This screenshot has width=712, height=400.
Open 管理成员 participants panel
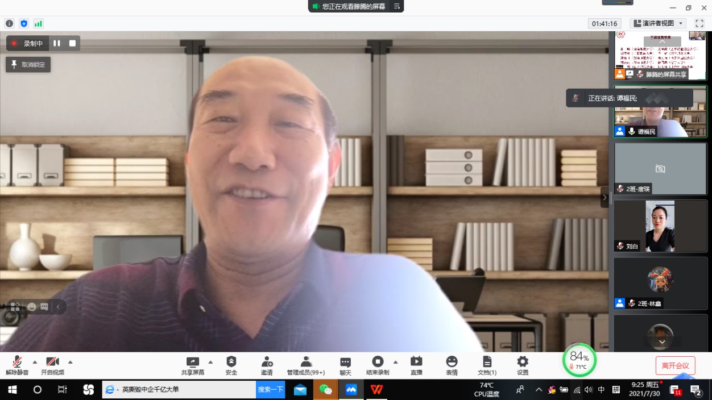coord(306,362)
